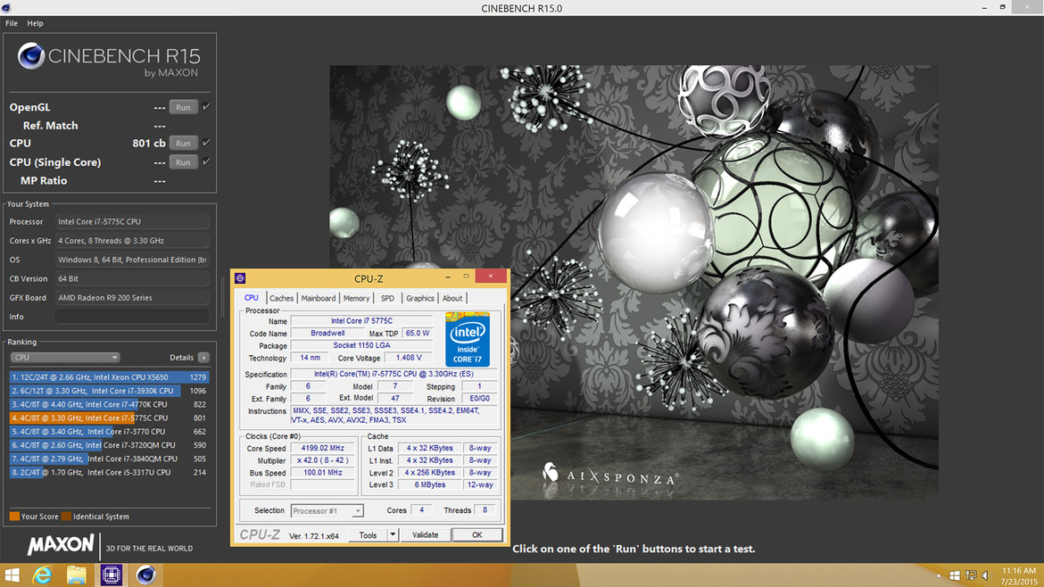Click the CPU-Z title bar icon

[x=240, y=278]
